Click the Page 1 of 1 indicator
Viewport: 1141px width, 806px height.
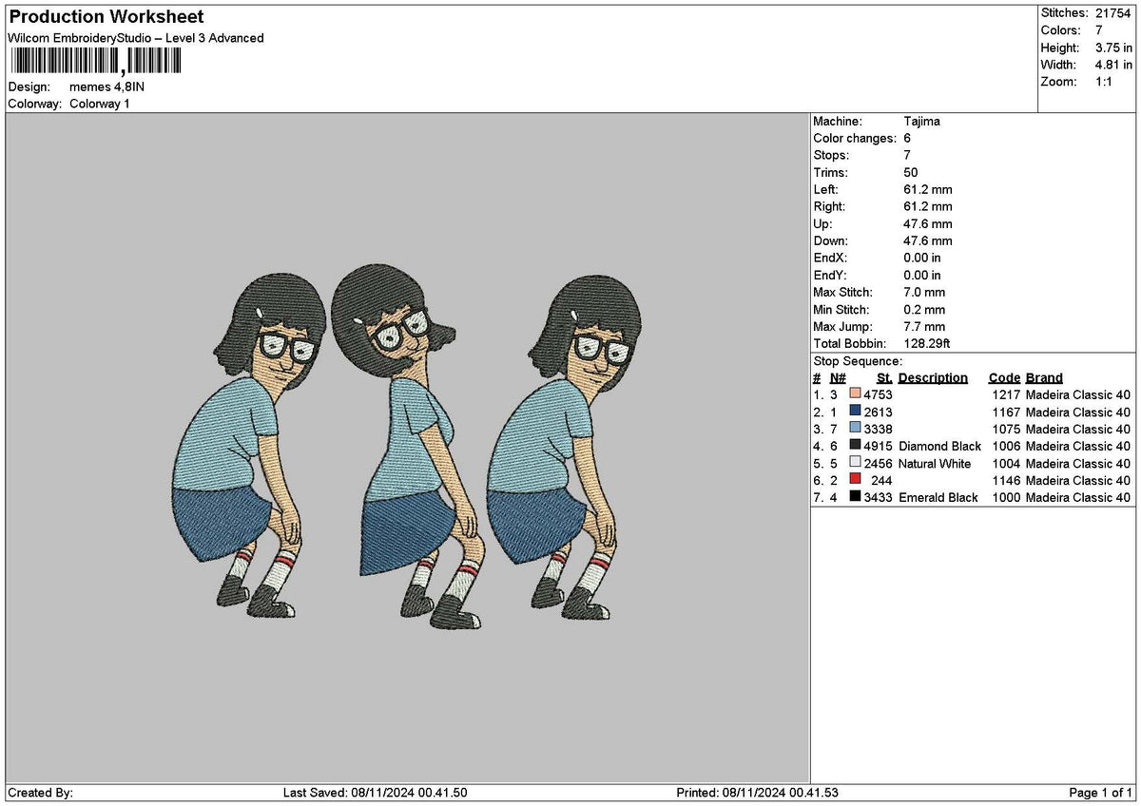coord(1100,793)
